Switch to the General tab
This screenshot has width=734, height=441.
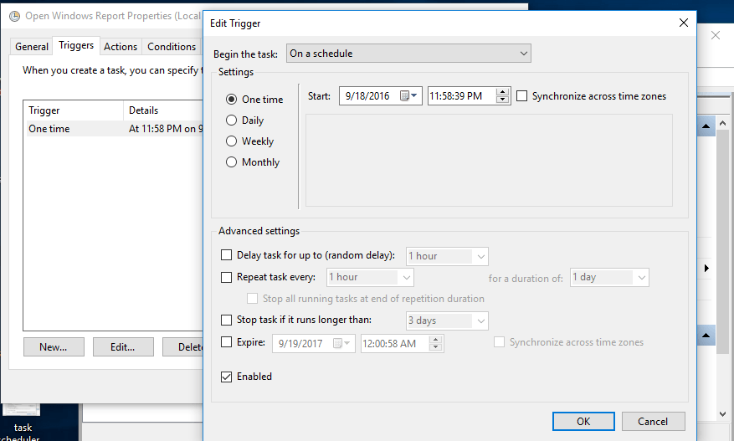pyautogui.click(x=31, y=47)
